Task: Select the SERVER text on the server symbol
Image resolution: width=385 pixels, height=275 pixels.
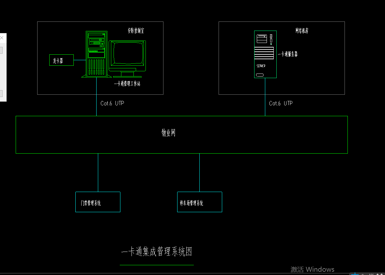Action: [261, 66]
